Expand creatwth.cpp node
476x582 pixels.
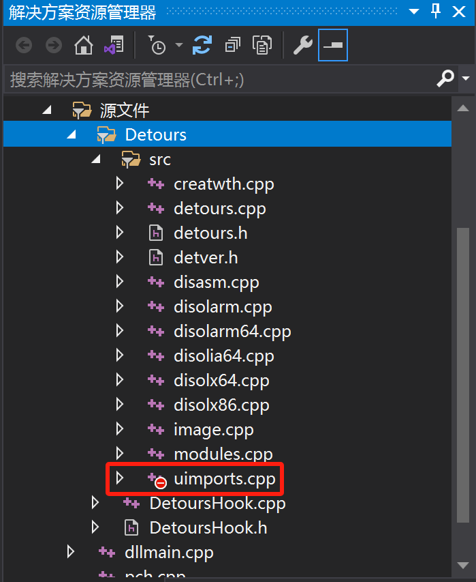[120, 184]
